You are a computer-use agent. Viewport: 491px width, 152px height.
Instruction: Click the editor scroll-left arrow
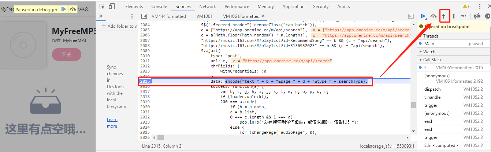(154, 137)
